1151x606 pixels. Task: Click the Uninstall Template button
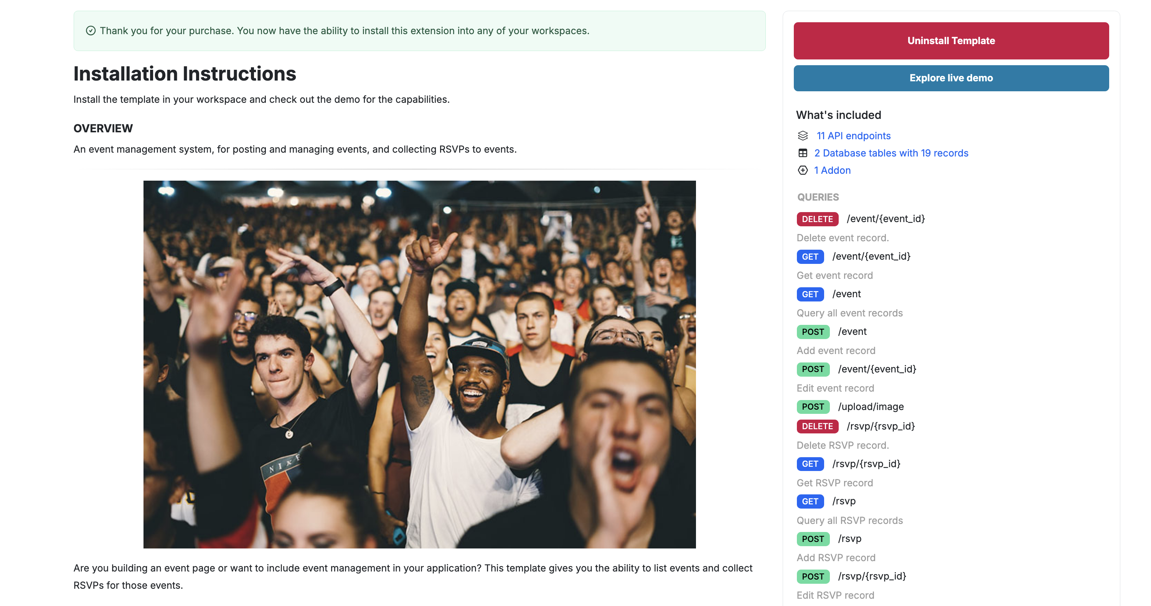point(951,40)
